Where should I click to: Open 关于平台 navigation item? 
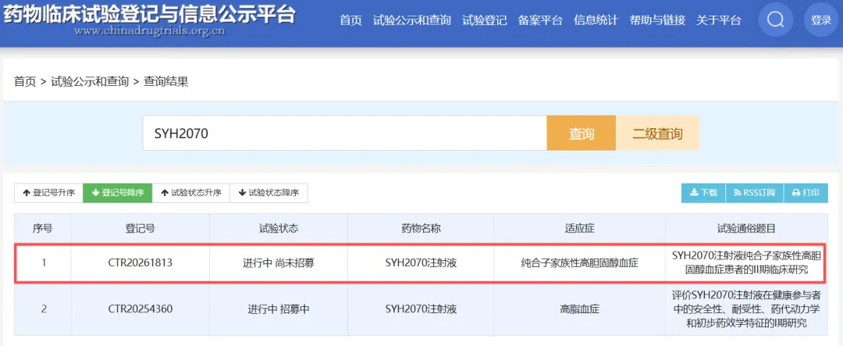point(719,20)
